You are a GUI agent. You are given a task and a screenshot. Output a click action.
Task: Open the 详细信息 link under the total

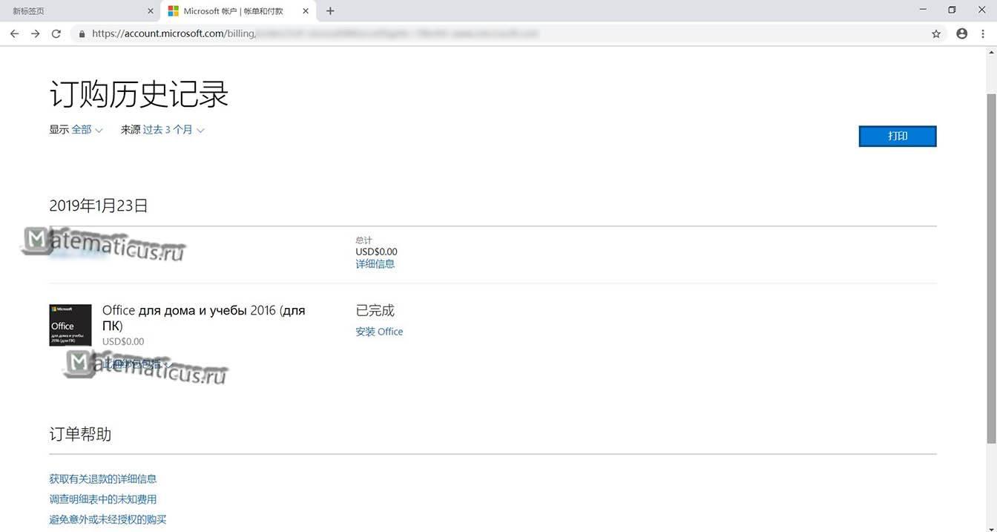click(x=375, y=264)
